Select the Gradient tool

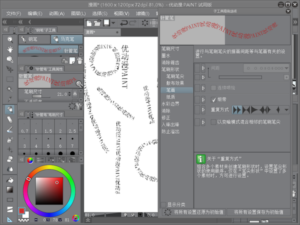tap(10, 189)
